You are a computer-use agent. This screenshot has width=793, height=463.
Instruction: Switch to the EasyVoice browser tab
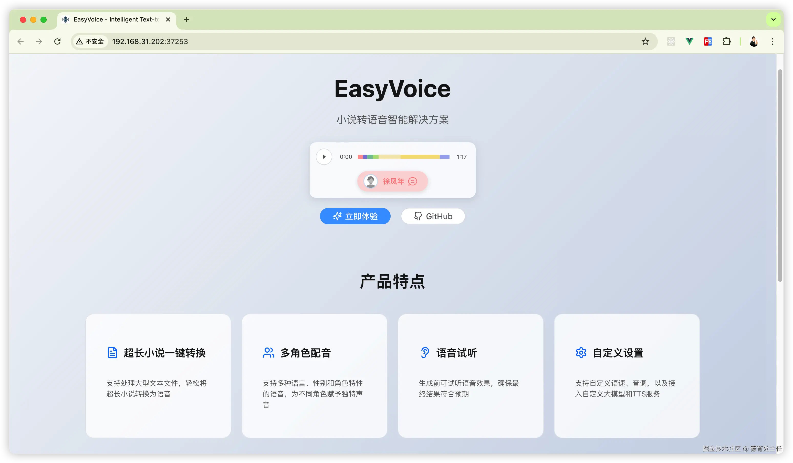pyautogui.click(x=117, y=19)
